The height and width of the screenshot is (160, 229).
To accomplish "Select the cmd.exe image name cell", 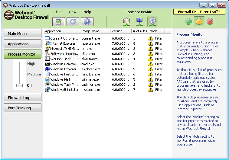I will 88,64.
